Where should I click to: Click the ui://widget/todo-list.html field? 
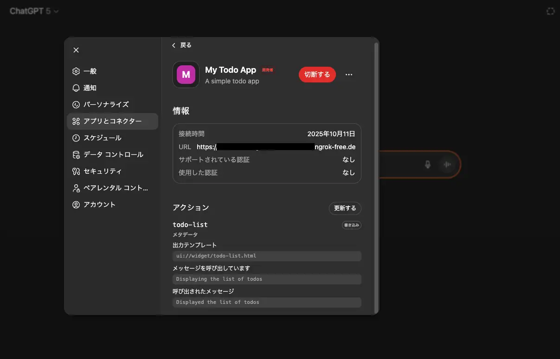(267, 256)
